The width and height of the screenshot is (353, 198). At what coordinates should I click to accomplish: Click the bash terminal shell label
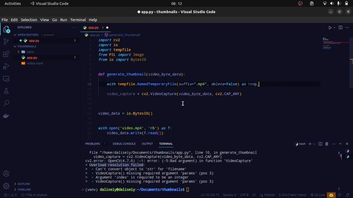click(x=300, y=144)
